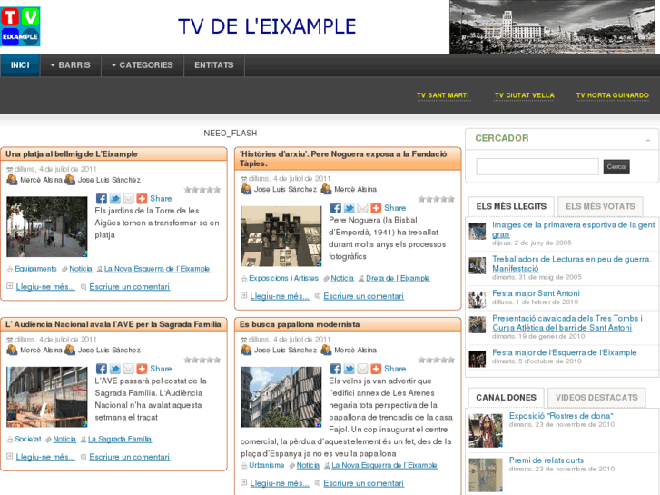This screenshot has height=495, width=660.
Task: Open the 'Exposicions i Artistes' category link
Action: pos(283,278)
